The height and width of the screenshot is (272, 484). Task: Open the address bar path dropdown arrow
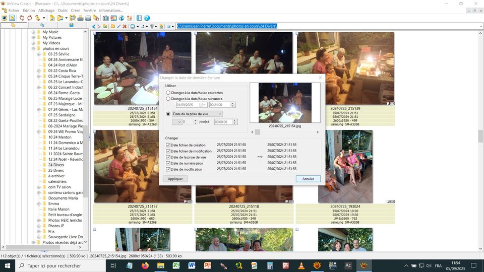tap(481, 26)
